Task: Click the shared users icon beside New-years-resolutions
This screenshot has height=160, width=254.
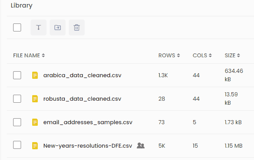Action: coord(141,146)
